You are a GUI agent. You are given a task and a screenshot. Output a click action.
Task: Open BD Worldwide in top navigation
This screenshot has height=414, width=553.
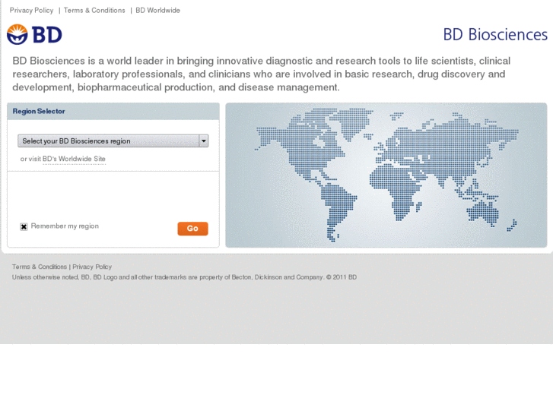[x=157, y=10]
